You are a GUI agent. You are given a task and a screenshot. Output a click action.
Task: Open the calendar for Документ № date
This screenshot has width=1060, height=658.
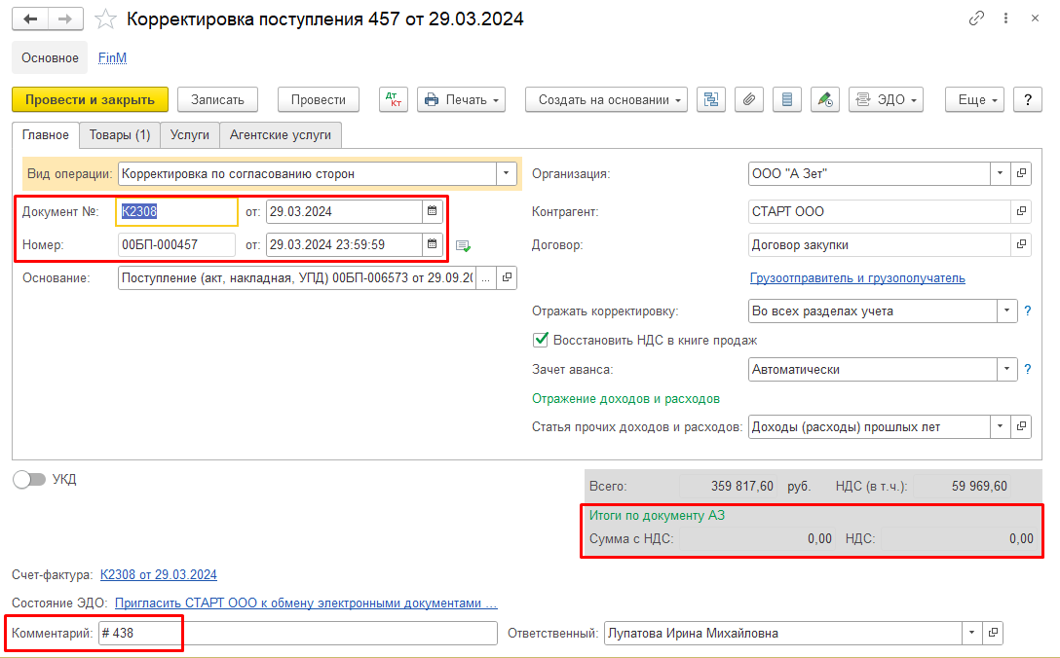click(433, 211)
